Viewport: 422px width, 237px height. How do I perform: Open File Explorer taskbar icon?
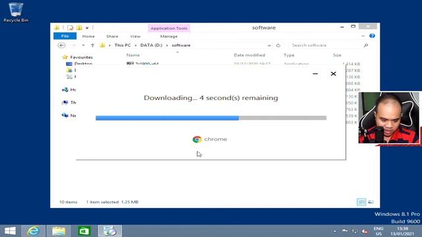click(59, 231)
